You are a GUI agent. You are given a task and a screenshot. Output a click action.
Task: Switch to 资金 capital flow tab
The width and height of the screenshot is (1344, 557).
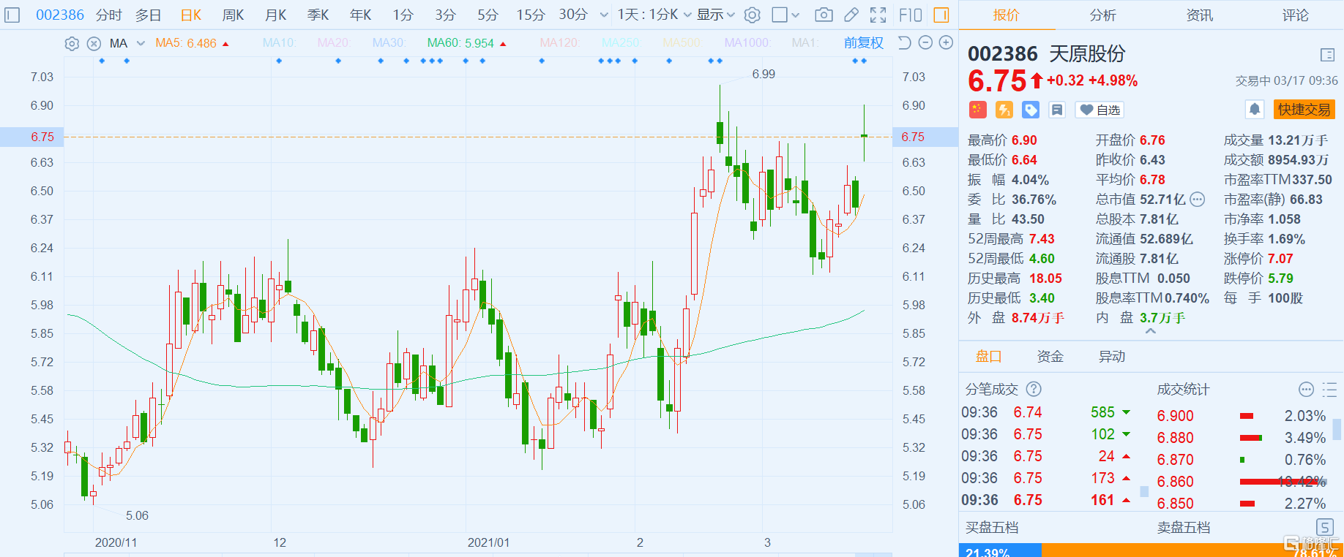point(1050,356)
